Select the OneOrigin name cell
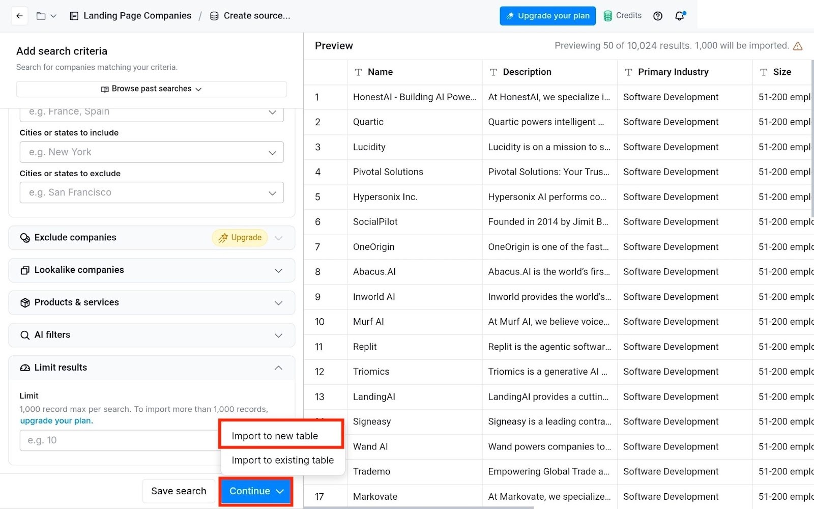 point(415,247)
